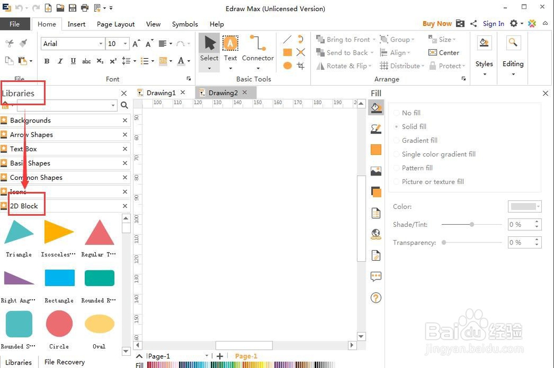
Task: Choose the ellipse drawing tool
Action: point(288,66)
